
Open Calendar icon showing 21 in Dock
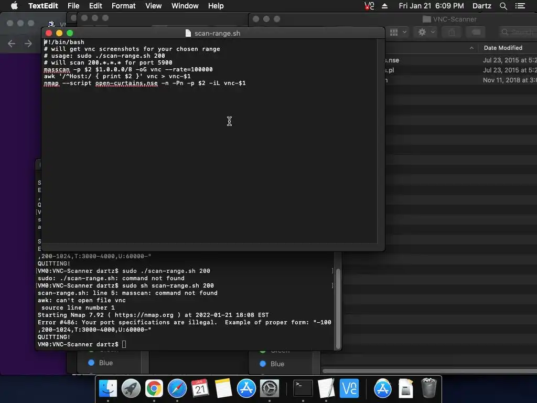200,388
